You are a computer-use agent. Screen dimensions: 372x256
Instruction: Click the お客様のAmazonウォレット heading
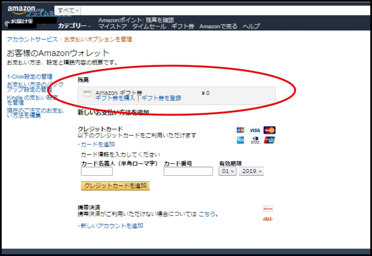pyautogui.click(x=58, y=53)
